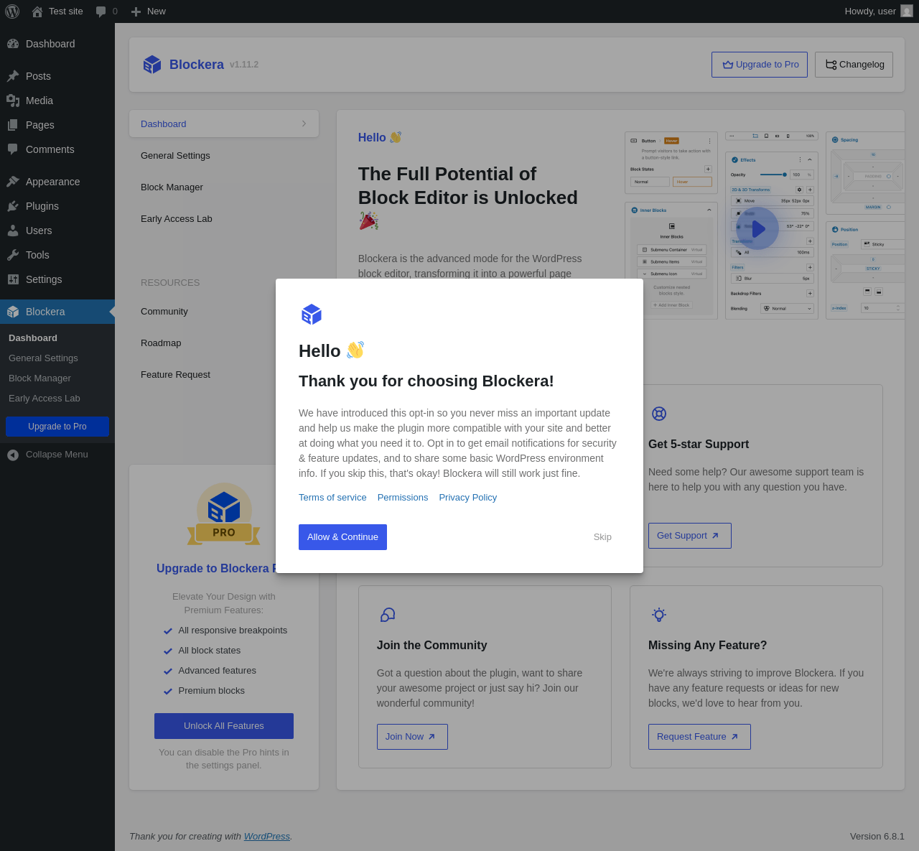Viewport: 919px width, 851px height.
Task: Click the community chat icon
Action: (x=388, y=615)
